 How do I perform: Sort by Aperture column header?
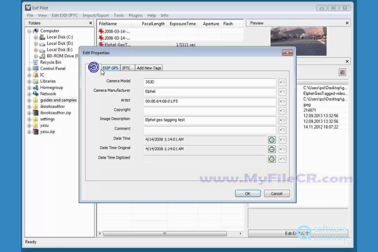coord(211,24)
